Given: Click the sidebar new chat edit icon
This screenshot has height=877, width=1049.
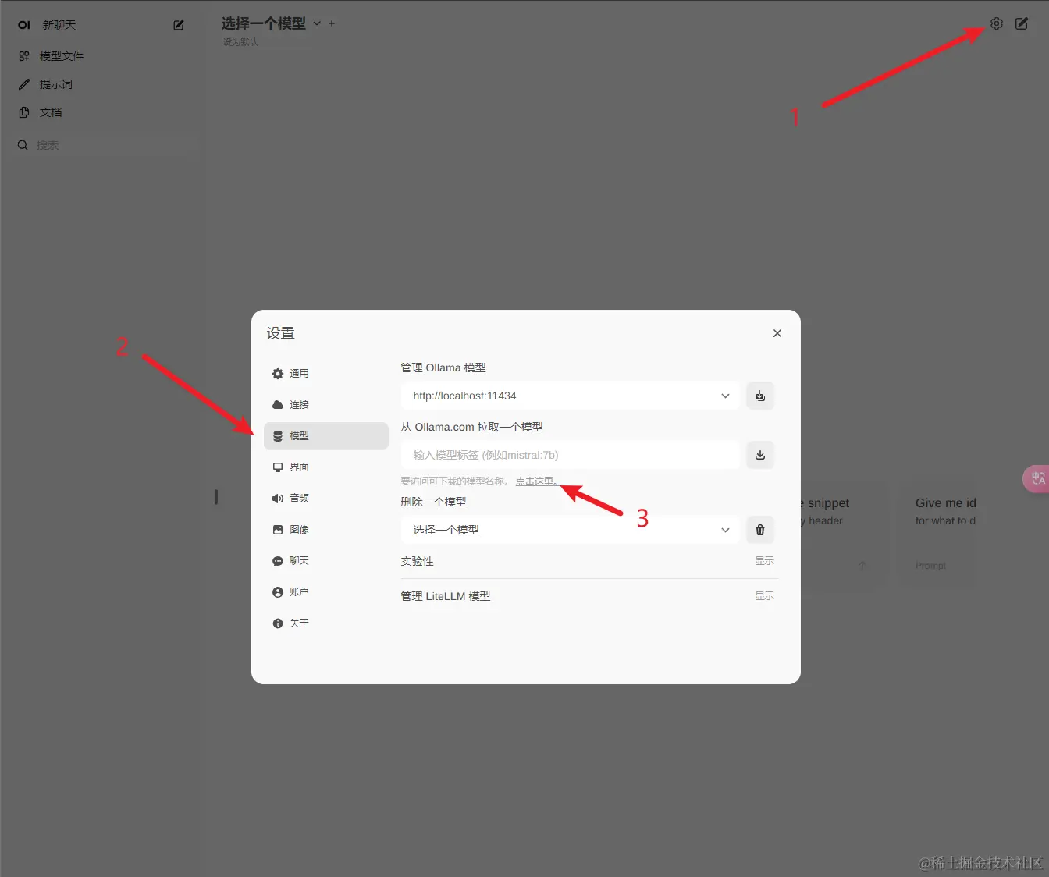Looking at the screenshot, I should [x=179, y=25].
